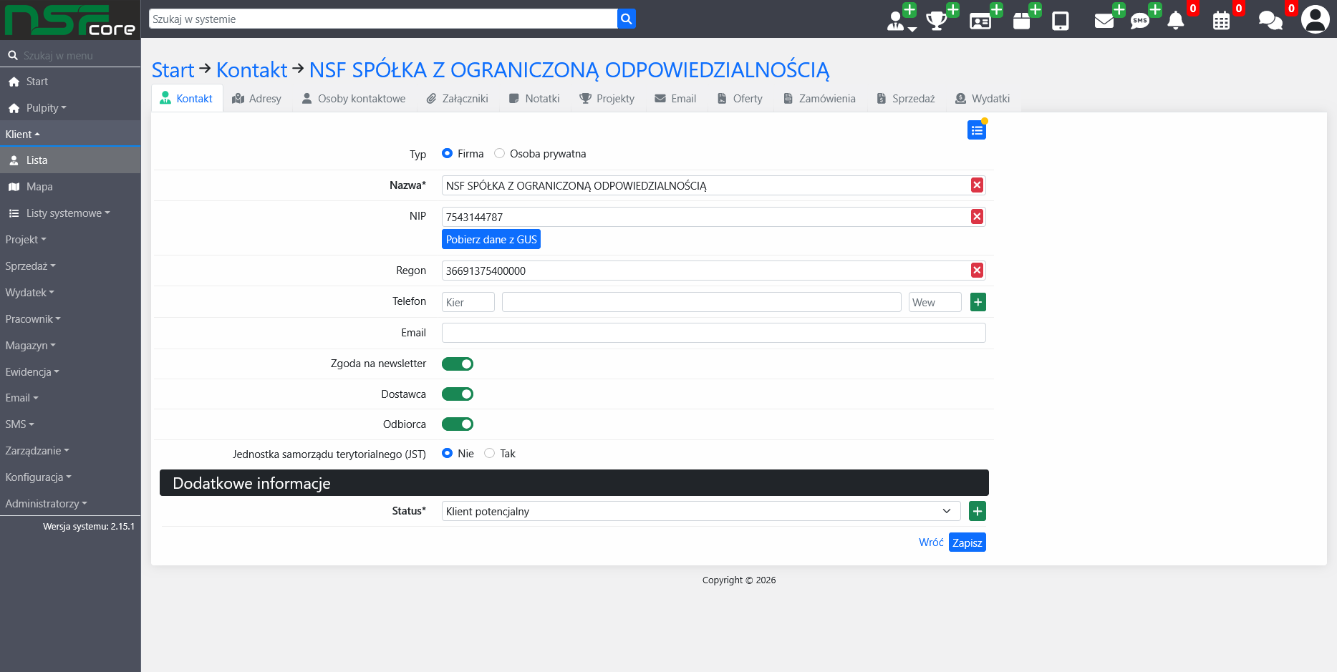Viewport: 1337px width, 672px height.
Task: Click the tablet device icon in top bar
Action: point(1061,21)
